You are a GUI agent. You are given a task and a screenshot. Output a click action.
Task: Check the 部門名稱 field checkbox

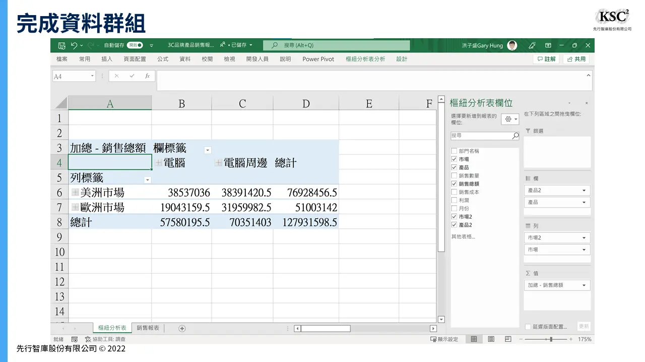454,151
